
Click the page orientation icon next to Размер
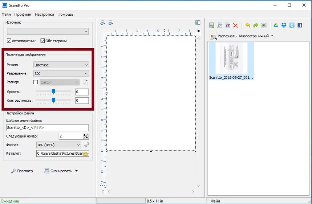(x=85, y=82)
